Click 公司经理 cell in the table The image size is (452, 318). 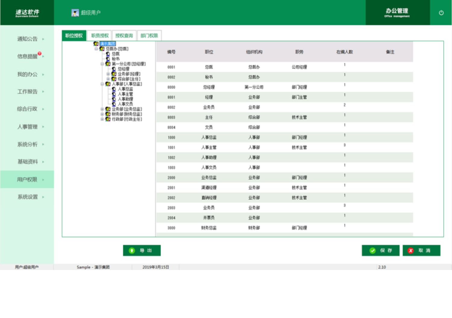[x=299, y=67]
